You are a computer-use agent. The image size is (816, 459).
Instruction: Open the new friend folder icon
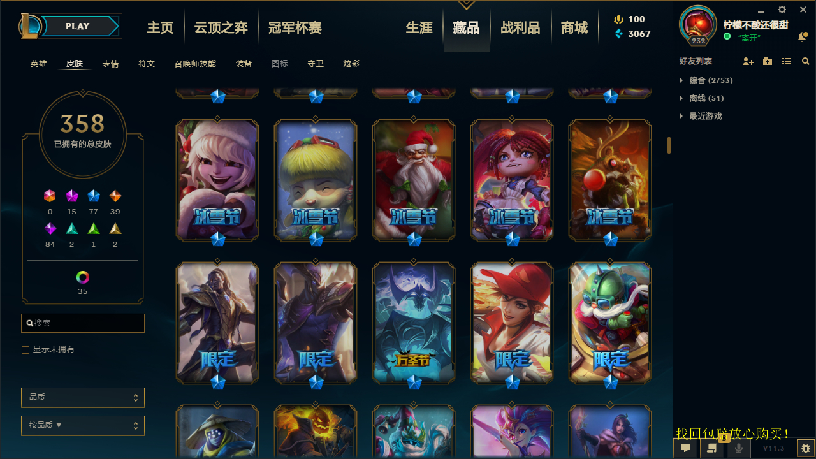click(x=768, y=61)
